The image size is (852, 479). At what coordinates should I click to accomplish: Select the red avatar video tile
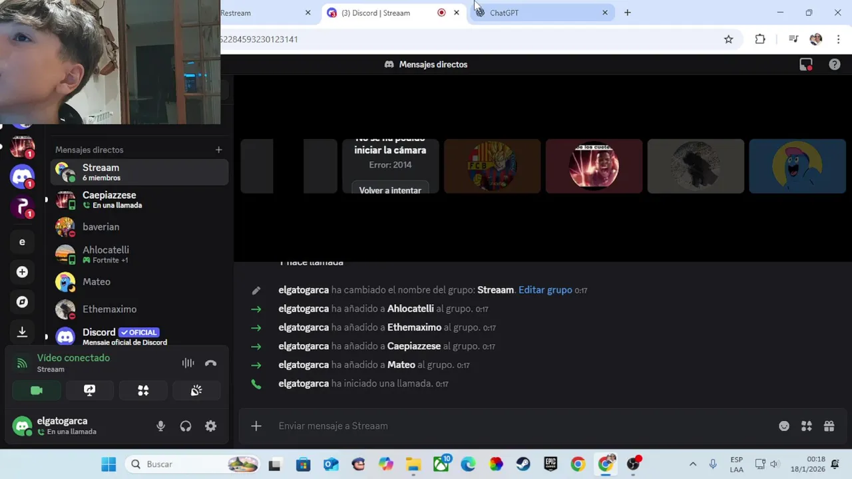coord(594,166)
